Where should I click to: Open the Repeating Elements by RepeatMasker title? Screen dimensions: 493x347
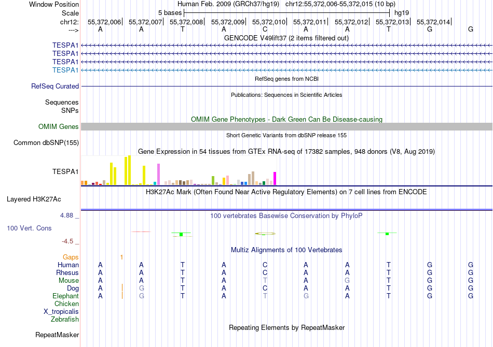286,327
